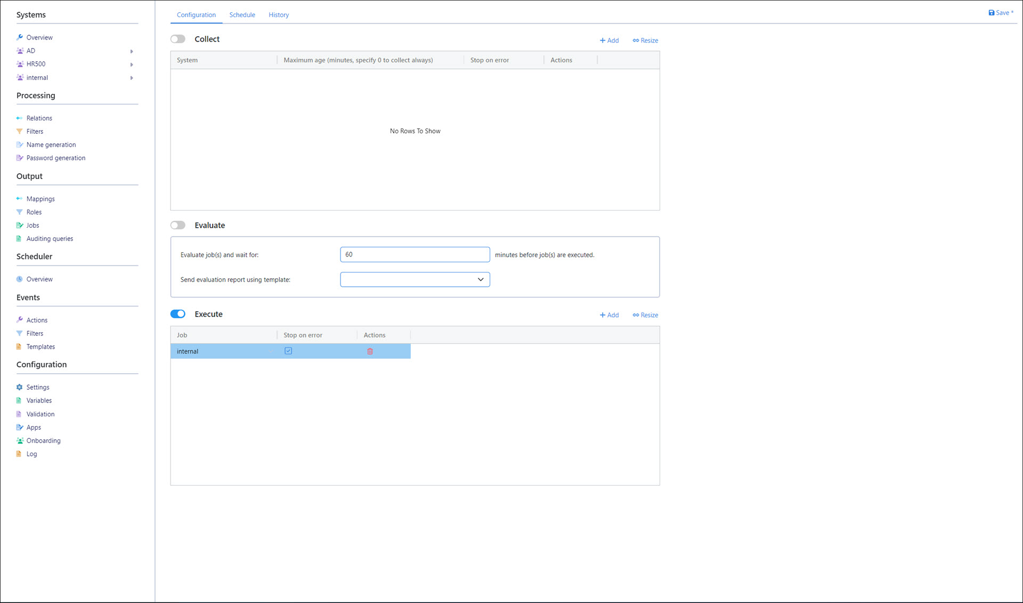Click the Events Actions wrench icon
1023x603 pixels.
(x=20, y=320)
